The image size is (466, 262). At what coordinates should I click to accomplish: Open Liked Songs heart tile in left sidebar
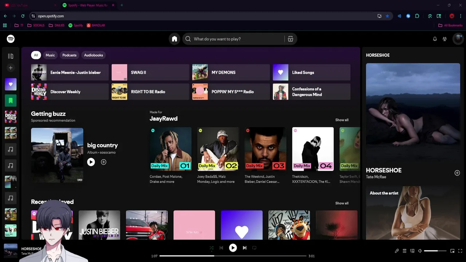pos(11,84)
